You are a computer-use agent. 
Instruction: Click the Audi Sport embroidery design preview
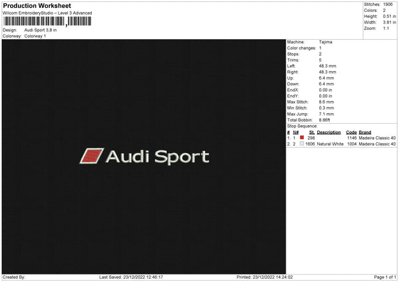pos(144,156)
